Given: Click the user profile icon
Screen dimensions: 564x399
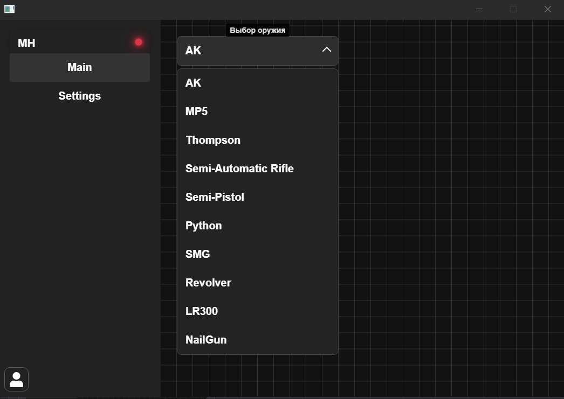Looking at the screenshot, I should pyautogui.click(x=17, y=379).
